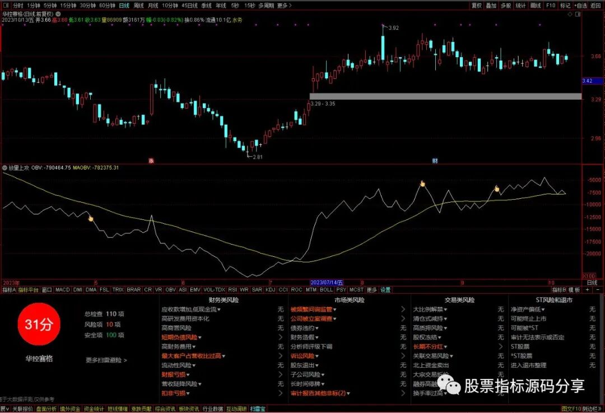Image resolution: width=605 pixels, height=413 pixels.
Task: Expand 财报亏损 risk item
Action: pos(175,374)
